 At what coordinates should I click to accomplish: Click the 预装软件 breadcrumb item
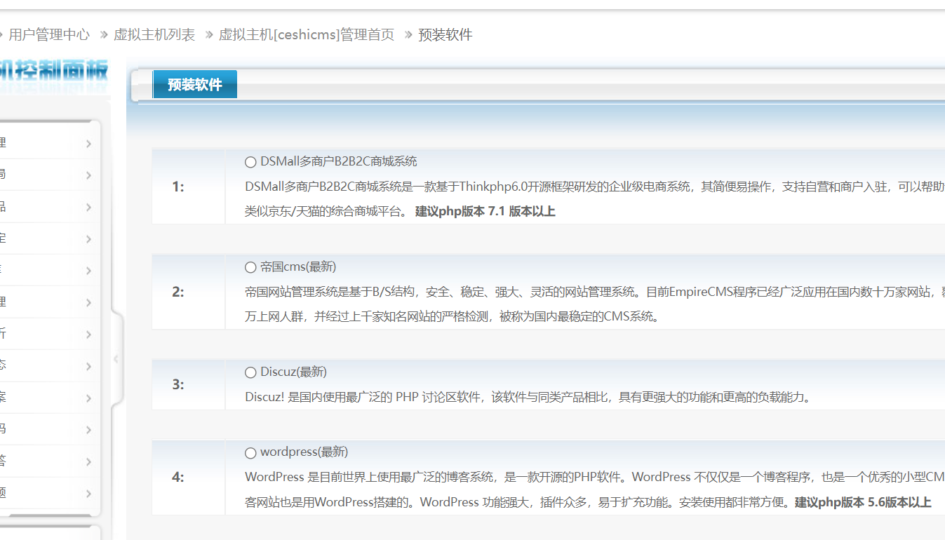[x=445, y=34]
